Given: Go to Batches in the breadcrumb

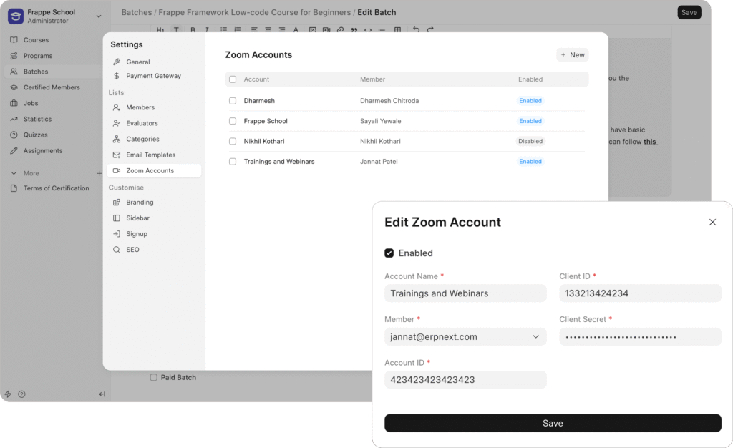Looking at the screenshot, I should click(x=136, y=13).
